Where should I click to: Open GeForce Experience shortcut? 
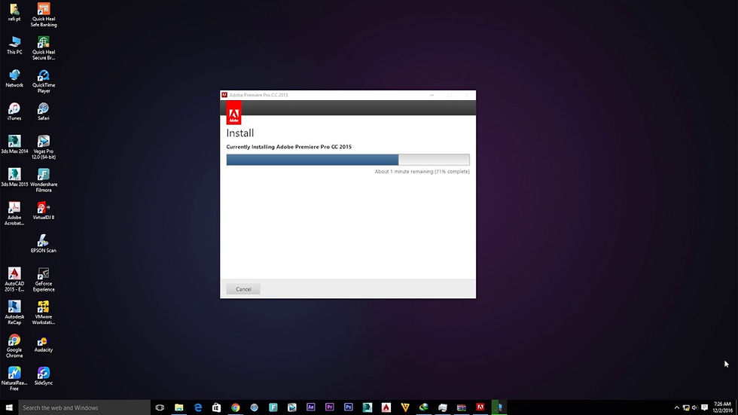[x=44, y=279]
